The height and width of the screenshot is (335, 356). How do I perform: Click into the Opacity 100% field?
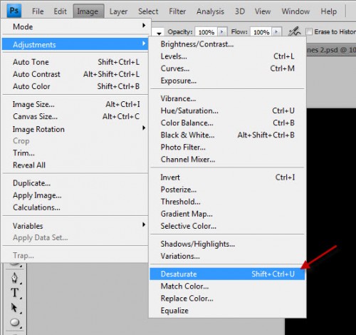(x=206, y=32)
